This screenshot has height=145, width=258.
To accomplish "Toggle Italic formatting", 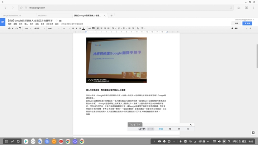I will point(77,28).
